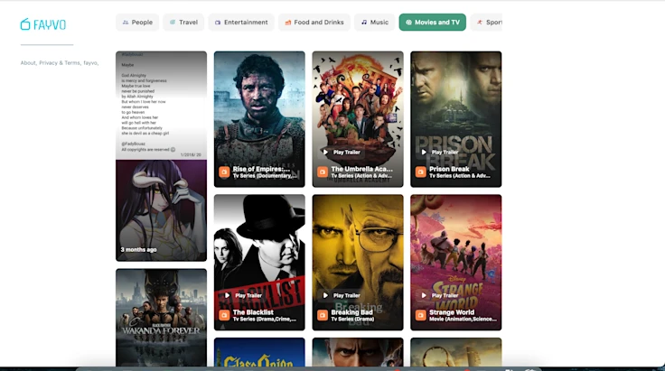Open the Fayvo logo home link
665x371 pixels.
pos(43,24)
